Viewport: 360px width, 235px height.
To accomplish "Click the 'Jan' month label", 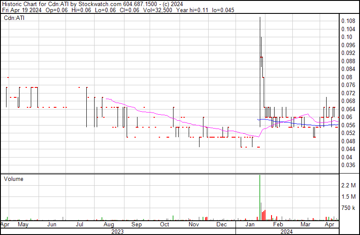I will [250, 225].
